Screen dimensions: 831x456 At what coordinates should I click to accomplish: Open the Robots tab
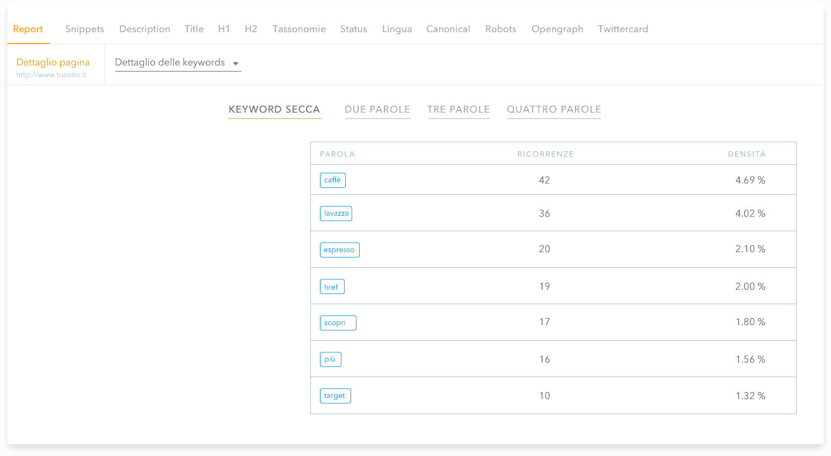(x=501, y=29)
